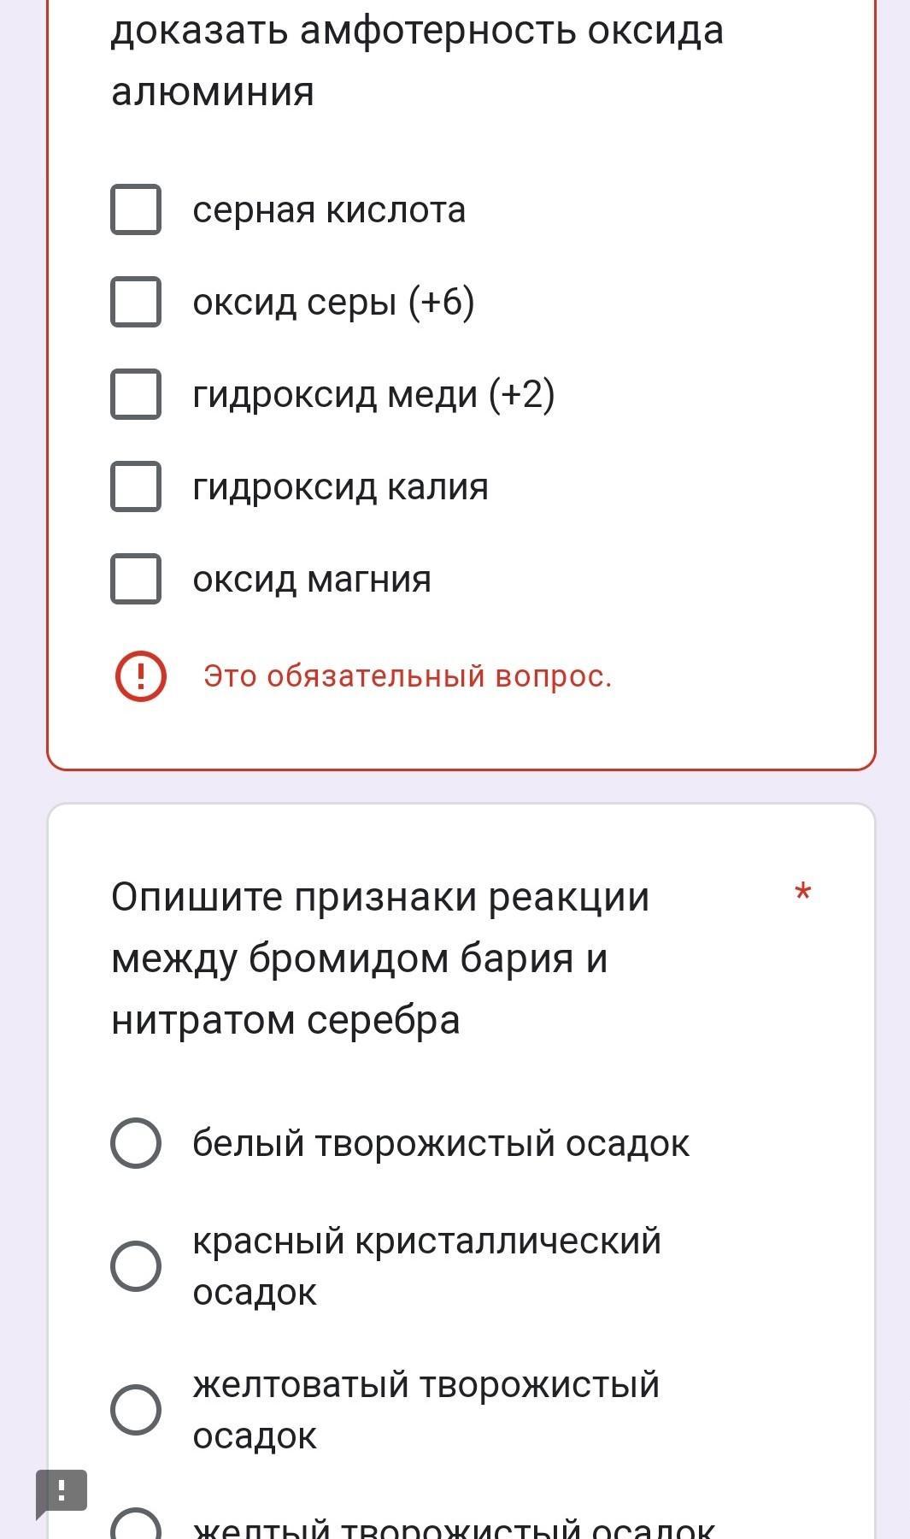Click the red required-question warning icon
Viewport: 910px width, 1539px height.
click(141, 676)
